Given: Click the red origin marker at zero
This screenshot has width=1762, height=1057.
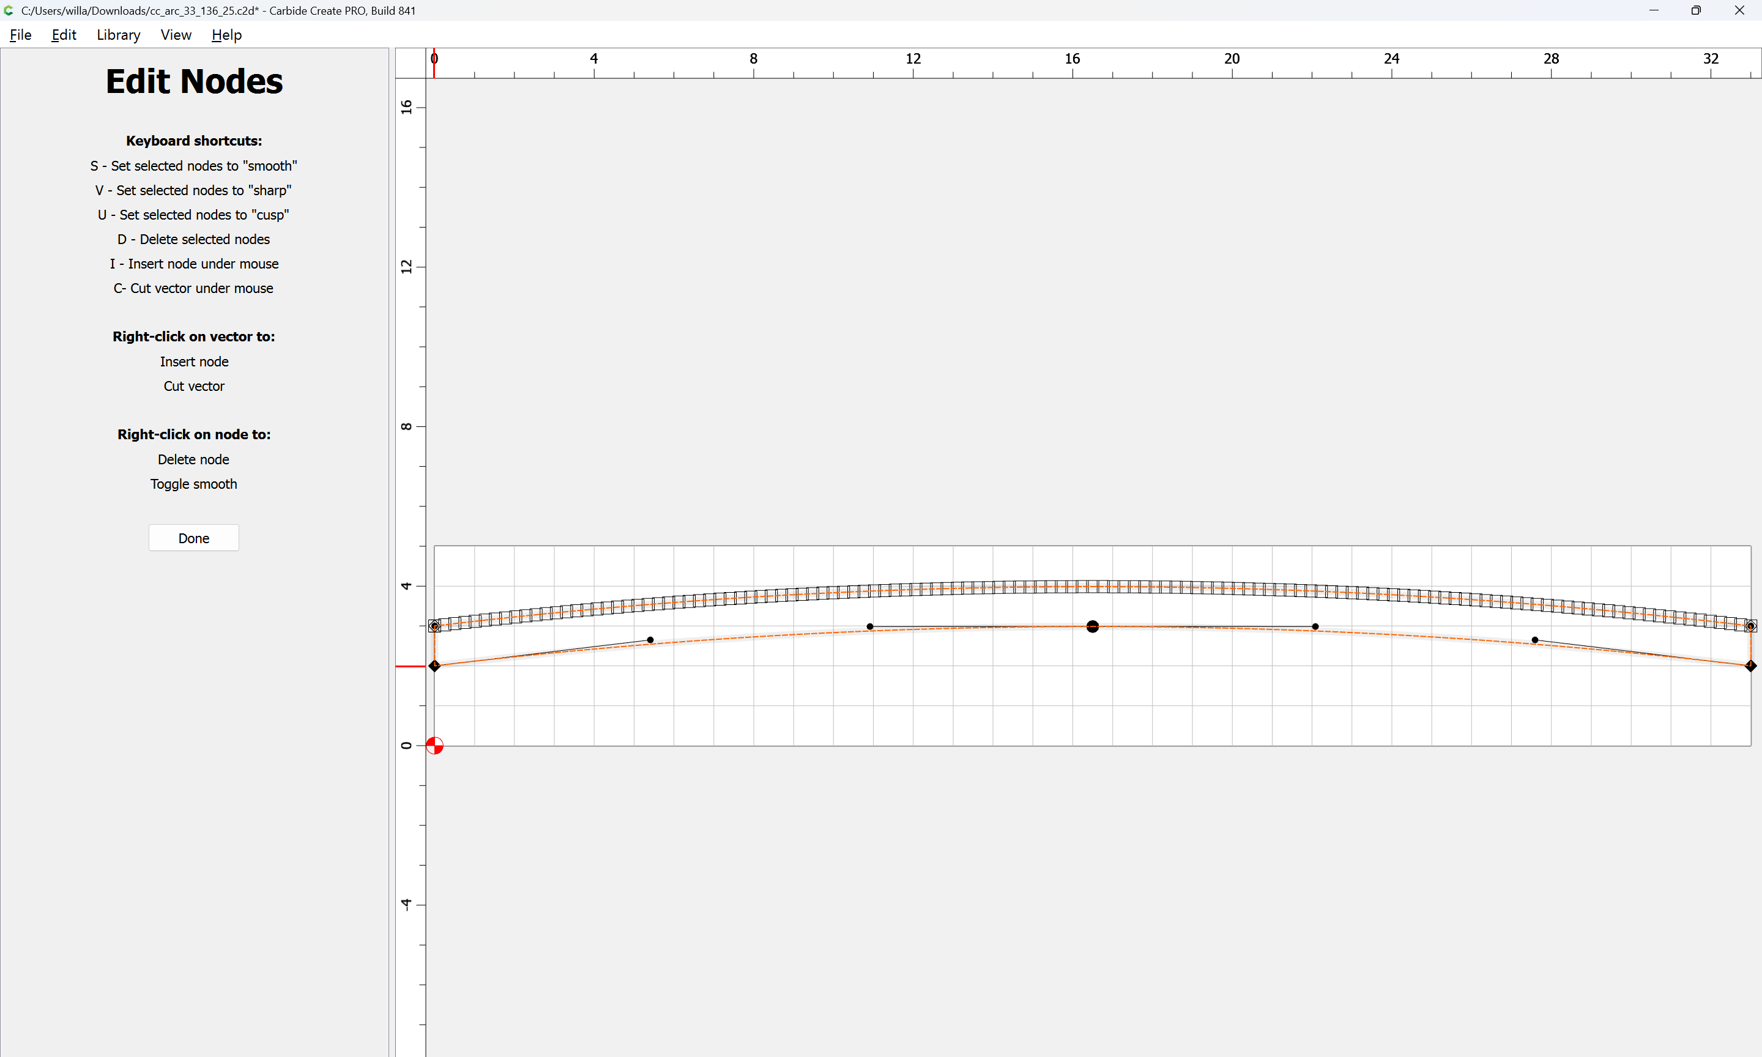Looking at the screenshot, I should [434, 746].
